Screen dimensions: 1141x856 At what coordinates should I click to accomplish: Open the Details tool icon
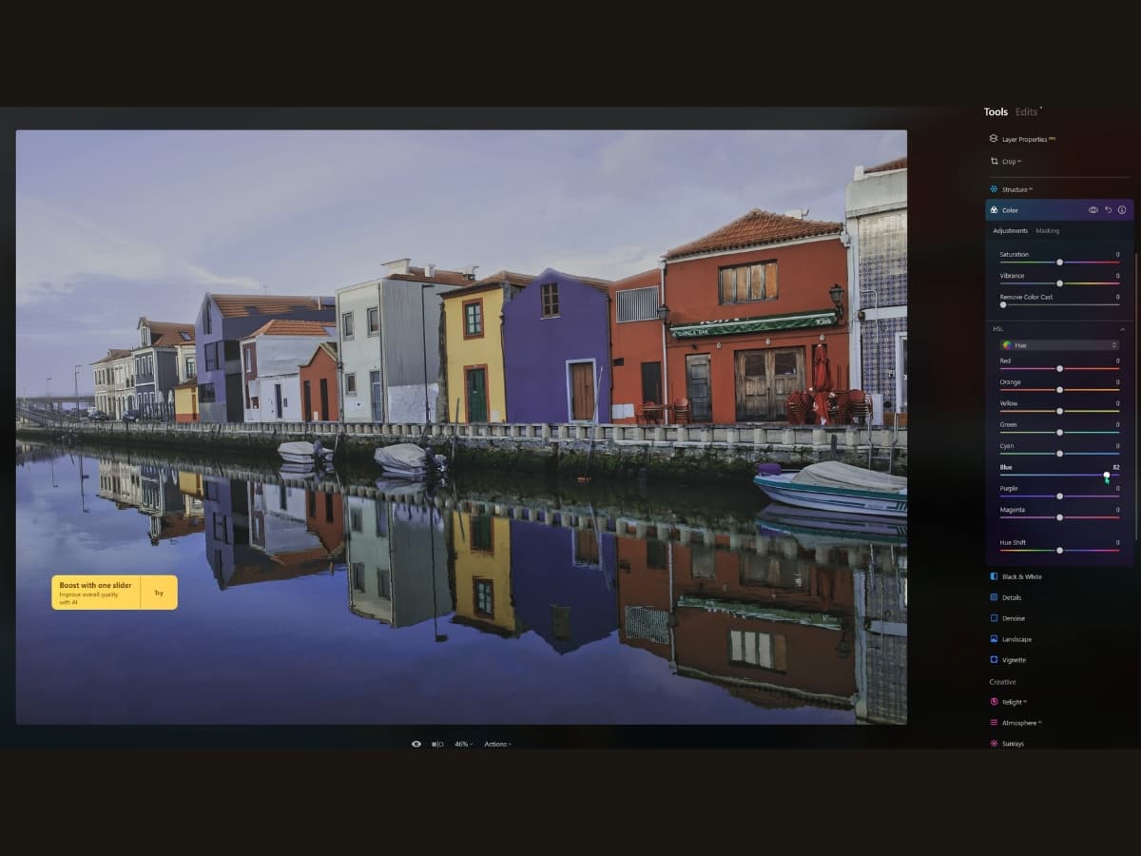coord(994,597)
